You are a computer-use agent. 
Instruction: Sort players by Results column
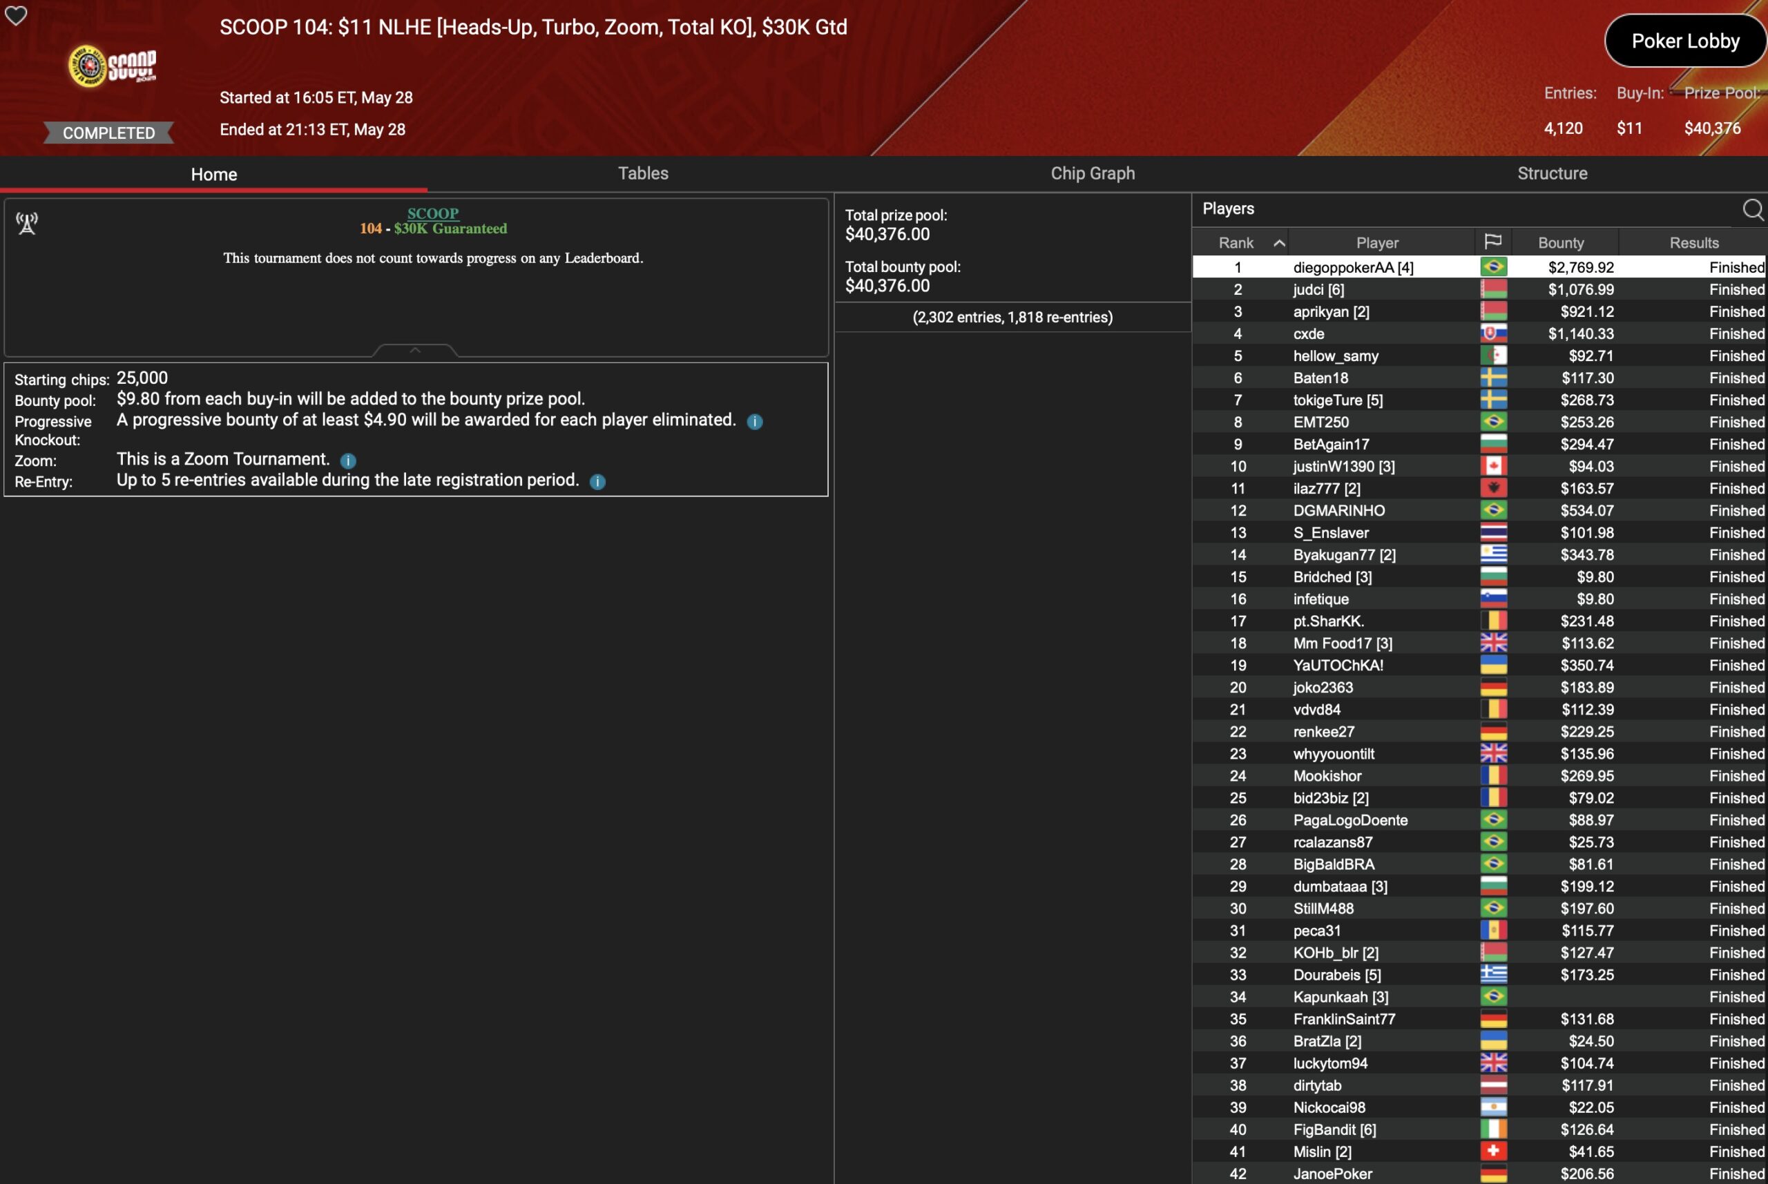(1693, 243)
